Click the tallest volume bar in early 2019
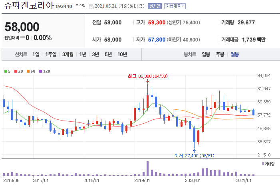Viewport: 280px width, 186px height. coord(147,168)
